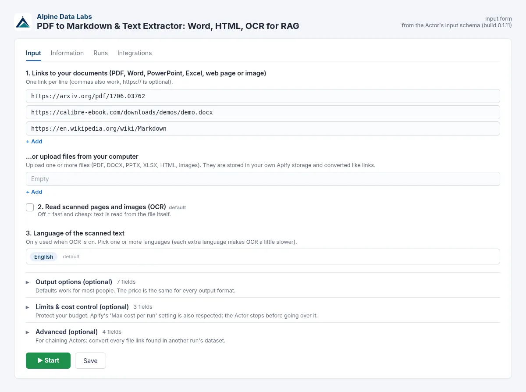Add another document link below Wikipedia field
The height and width of the screenshot is (392, 526).
pos(34,142)
